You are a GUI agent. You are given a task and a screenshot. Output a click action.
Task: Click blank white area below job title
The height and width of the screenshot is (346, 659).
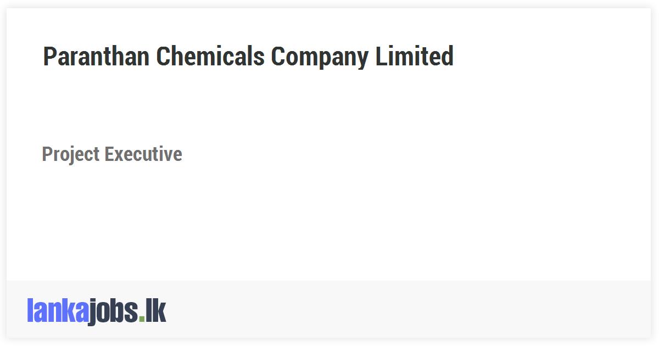(328, 225)
